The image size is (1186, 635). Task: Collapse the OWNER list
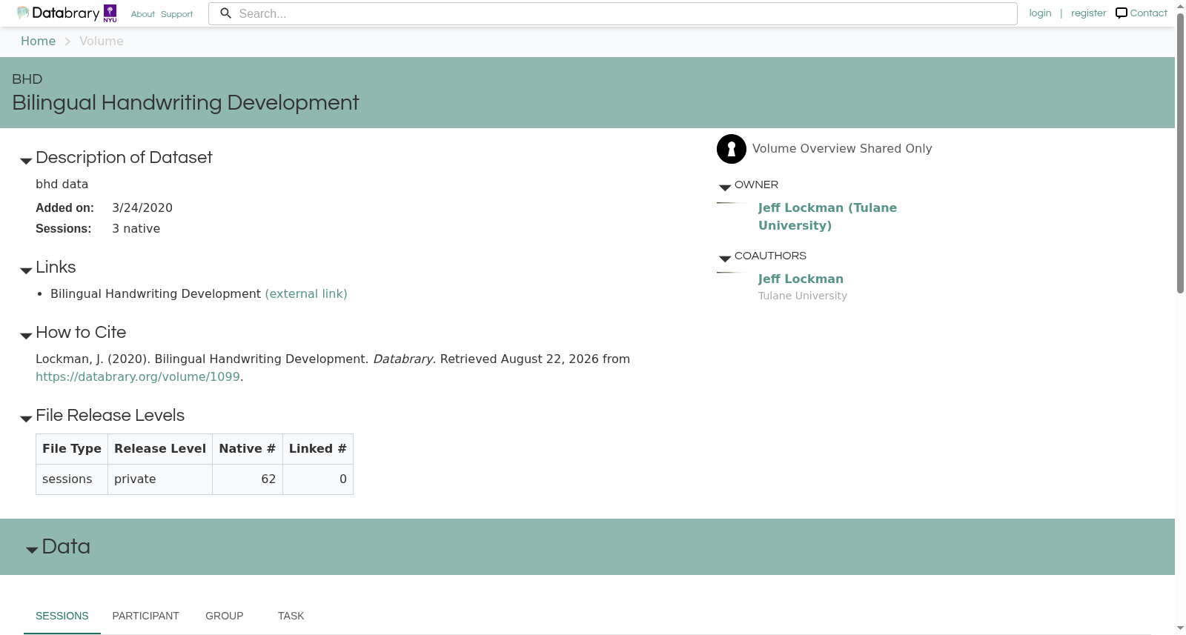(x=725, y=187)
